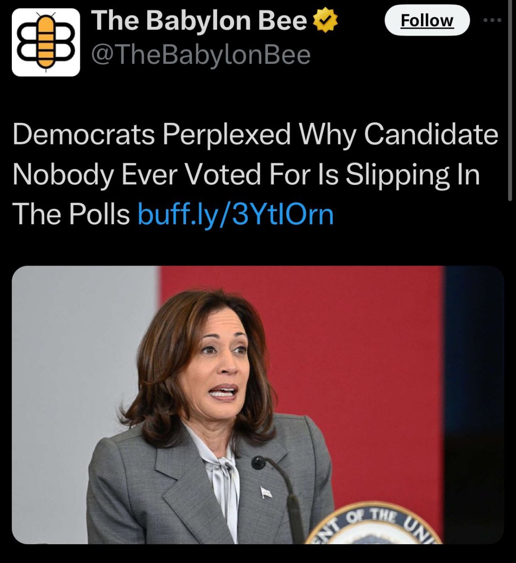Click the @TheBabylonBee handle
This screenshot has width=516, height=563.
(x=201, y=55)
